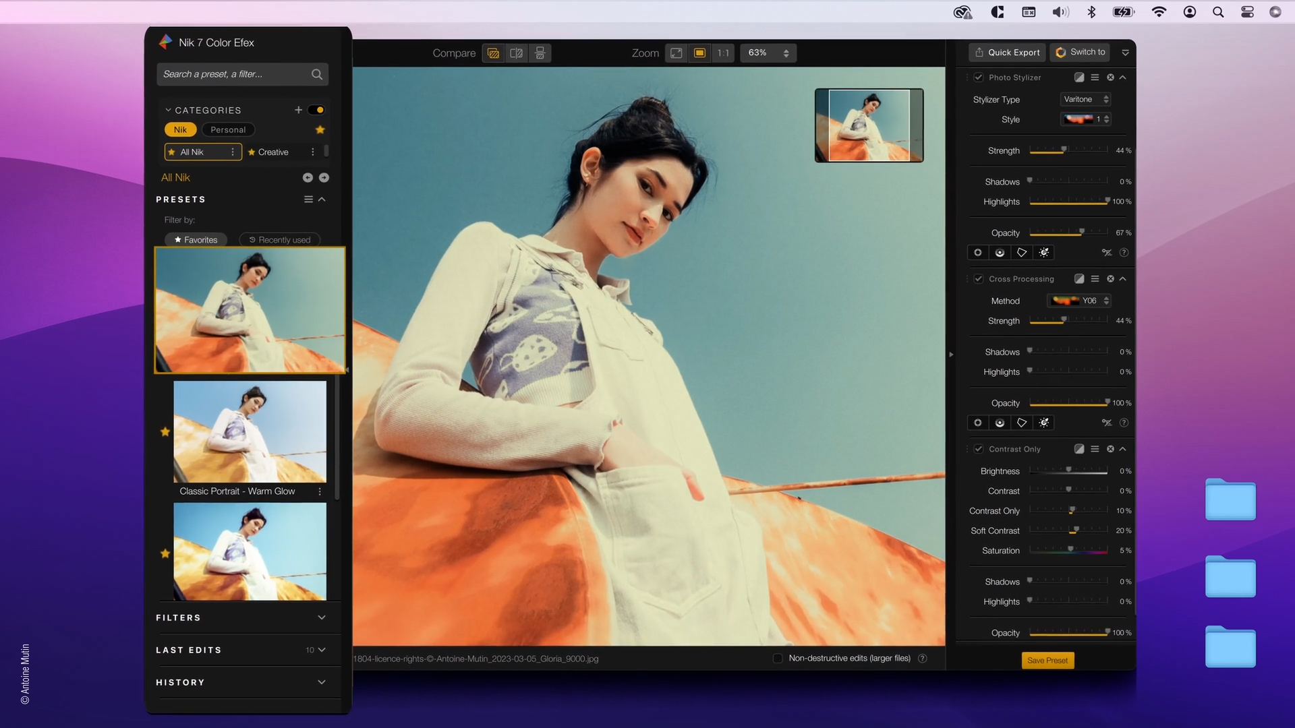The width and height of the screenshot is (1295, 728).
Task: Open the All Nik three-dot options
Action: 233,152
